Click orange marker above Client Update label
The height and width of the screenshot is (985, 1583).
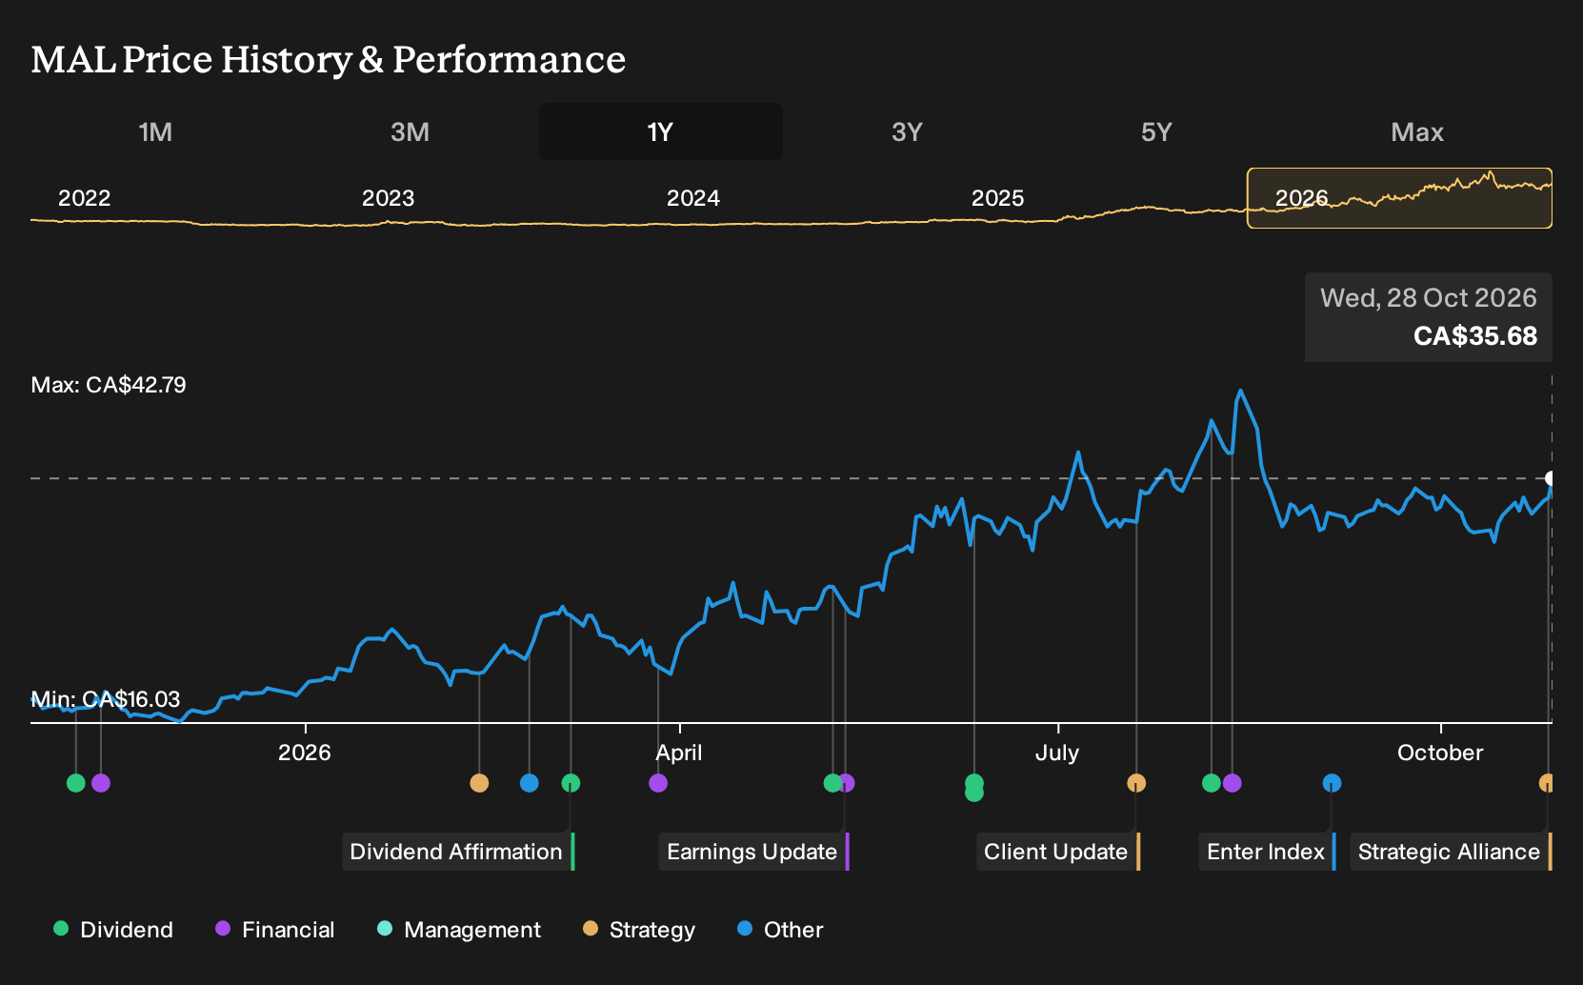pyautogui.click(x=1136, y=783)
